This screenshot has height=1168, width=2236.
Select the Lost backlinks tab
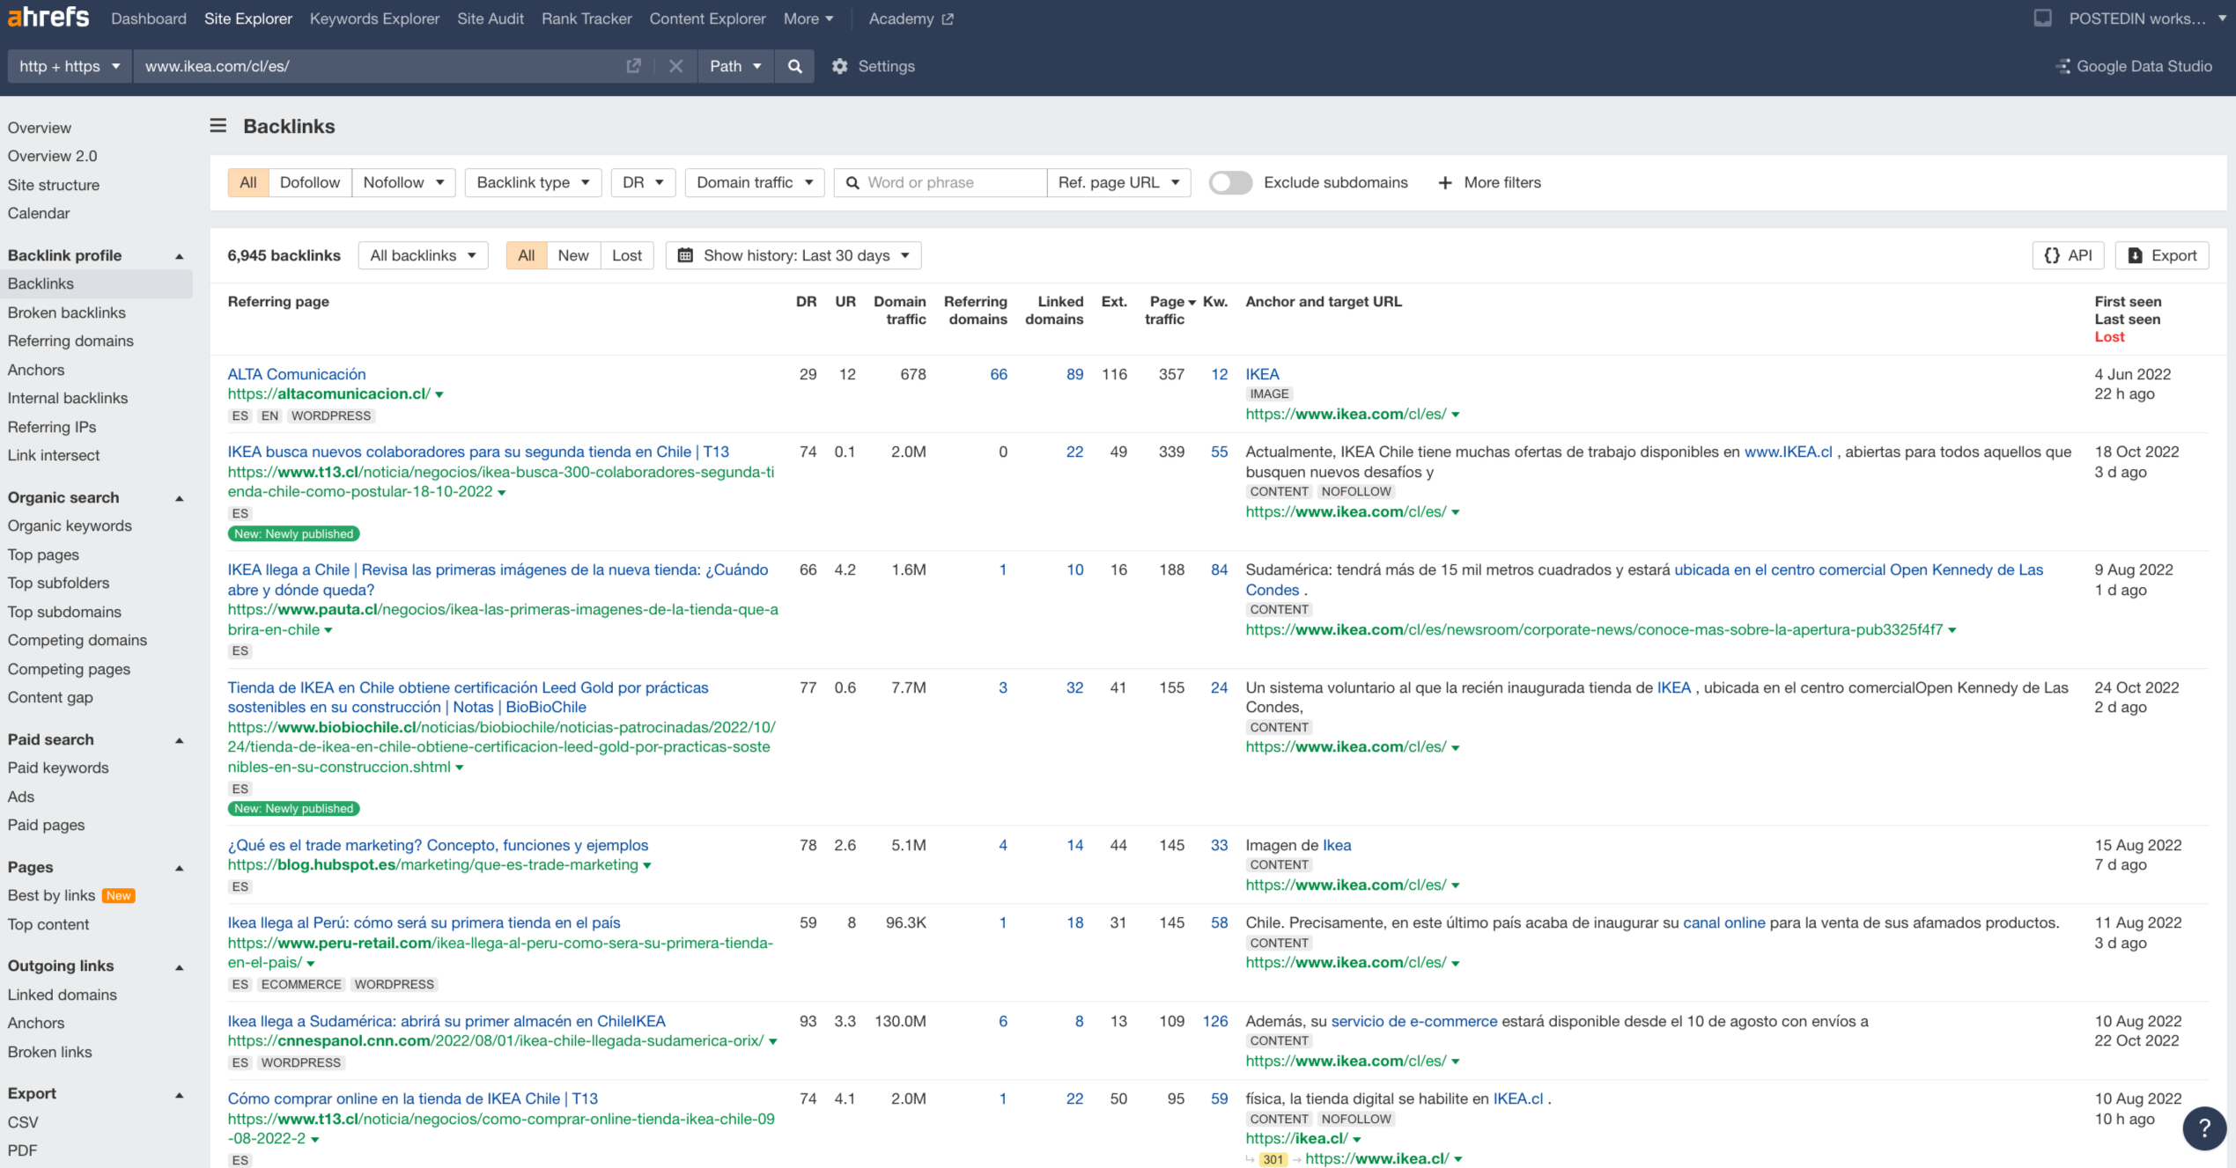click(x=627, y=255)
